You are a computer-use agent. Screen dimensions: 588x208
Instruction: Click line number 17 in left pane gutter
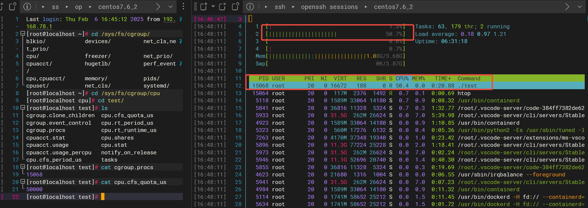(15, 160)
